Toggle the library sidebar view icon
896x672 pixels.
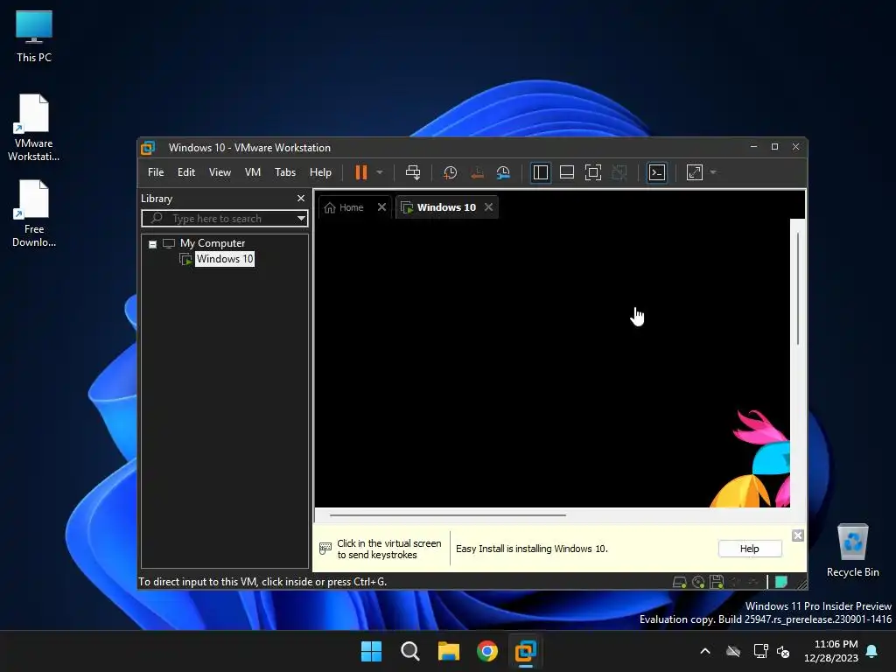540,172
